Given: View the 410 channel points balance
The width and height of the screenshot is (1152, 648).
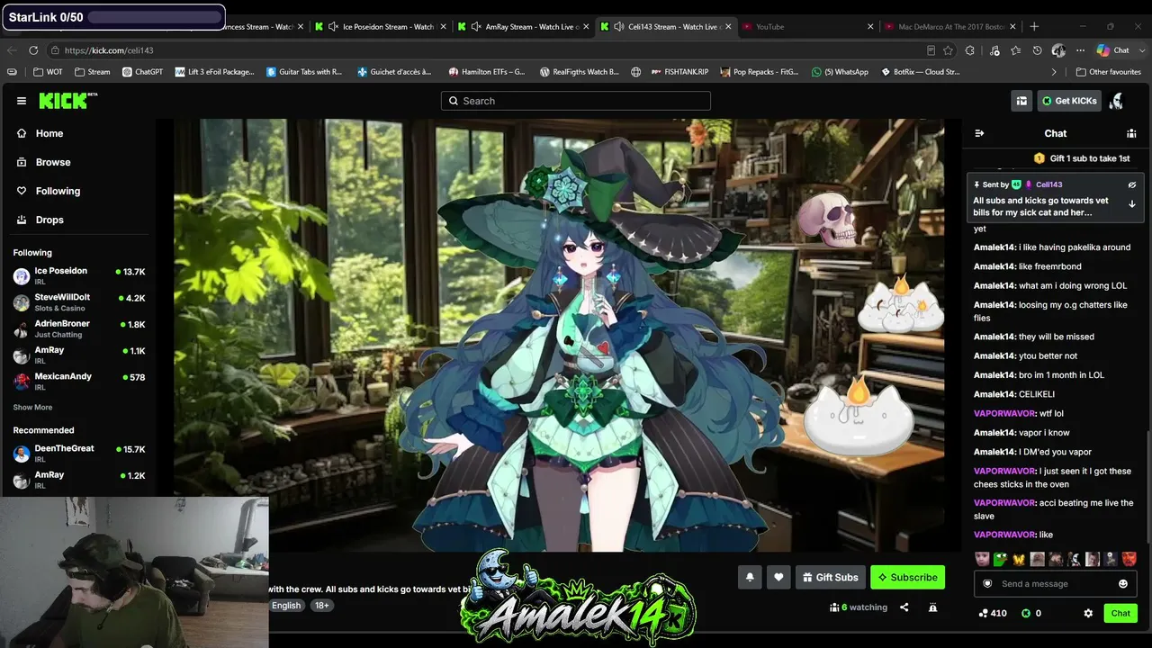Looking at the screenshot, I should click(993, 613).
